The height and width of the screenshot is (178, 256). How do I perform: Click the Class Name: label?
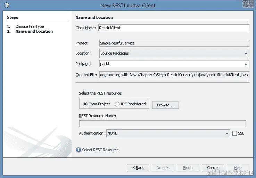pyautogui.click(x=85, y=28)
